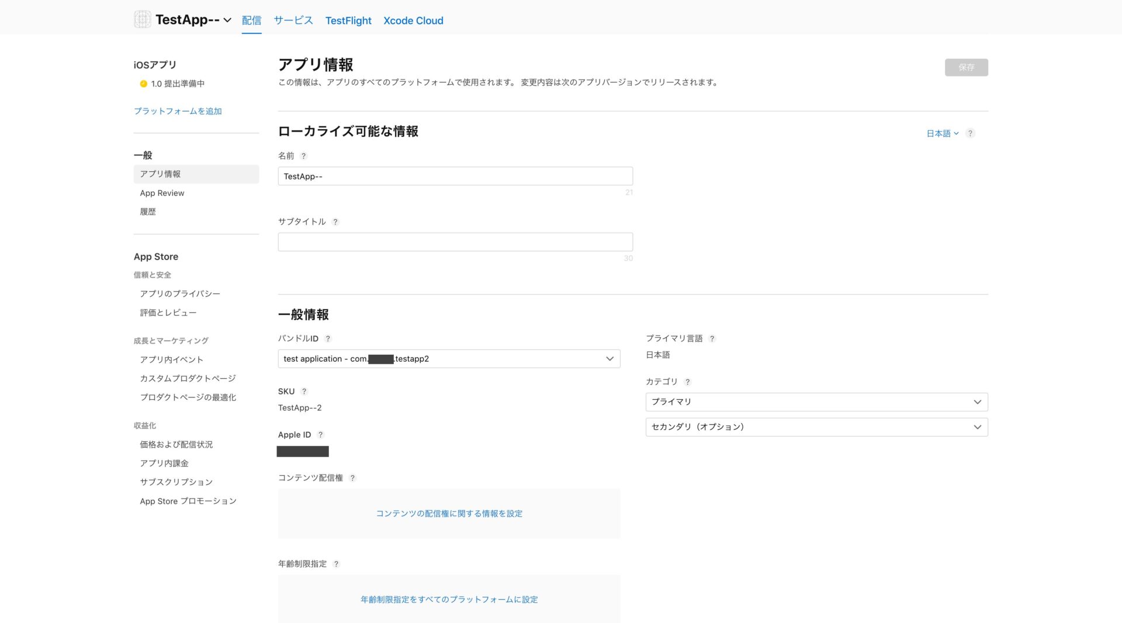Click コンテンツの配信権に関する情報を設定 link
The image size is (1122, 623).
[449, 514]
